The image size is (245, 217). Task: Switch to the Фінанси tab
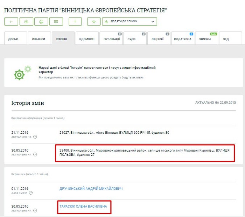[39, 38]
